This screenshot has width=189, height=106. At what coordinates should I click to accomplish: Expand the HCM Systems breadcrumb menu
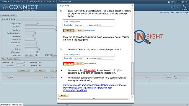click(36, 2)
